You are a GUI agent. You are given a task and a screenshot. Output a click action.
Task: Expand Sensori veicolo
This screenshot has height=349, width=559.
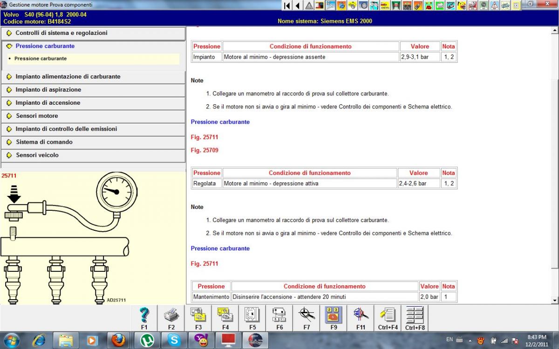(93, 155)
